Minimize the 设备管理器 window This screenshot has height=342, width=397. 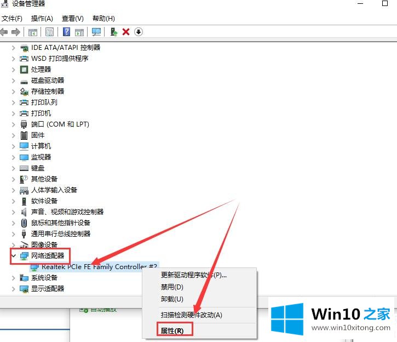(x=360, y=3)
